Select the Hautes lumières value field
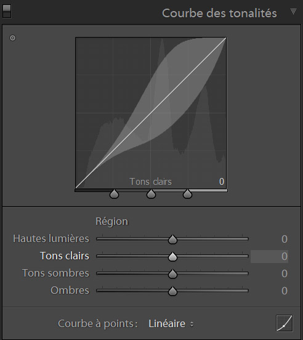The image size is (303, 340). pyautogui.click(x=285, y=239)
